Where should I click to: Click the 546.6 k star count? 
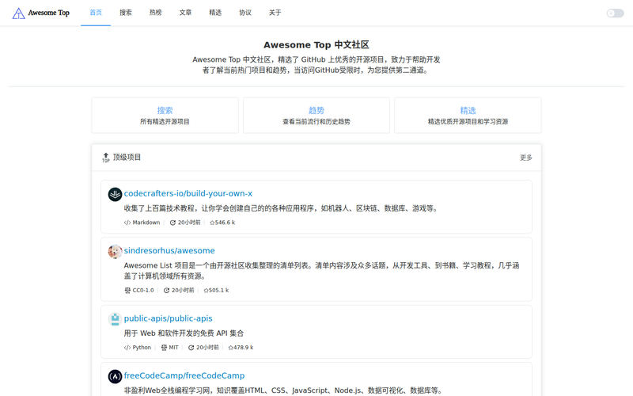225,223
